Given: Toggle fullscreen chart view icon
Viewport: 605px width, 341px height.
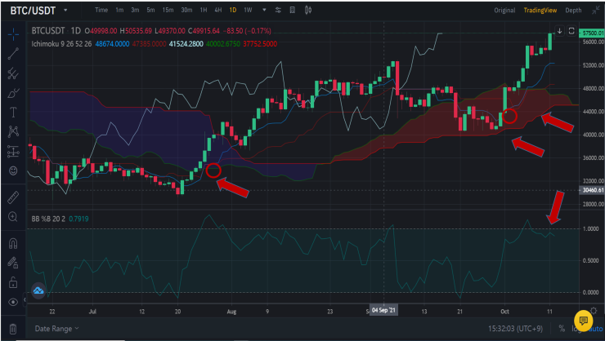Looking at the screenshot, I should 571,31.
